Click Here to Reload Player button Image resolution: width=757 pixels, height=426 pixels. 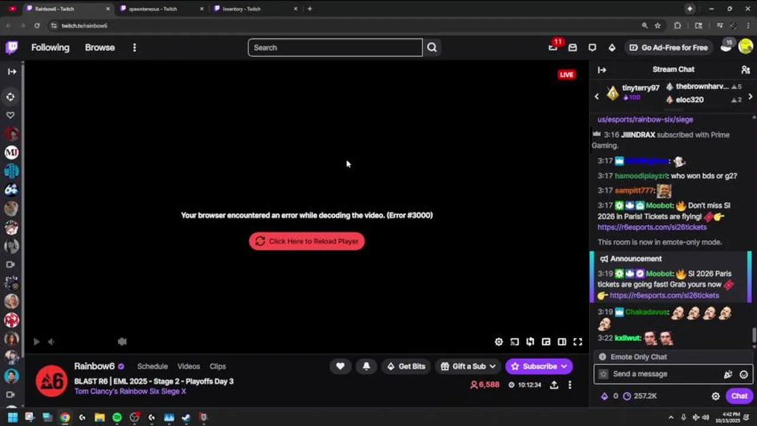tap(307, 241)
